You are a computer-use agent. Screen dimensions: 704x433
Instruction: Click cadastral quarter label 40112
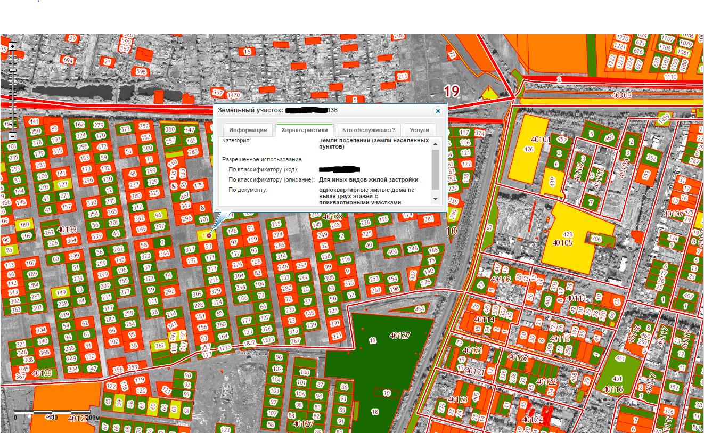[x=501, y=279]
